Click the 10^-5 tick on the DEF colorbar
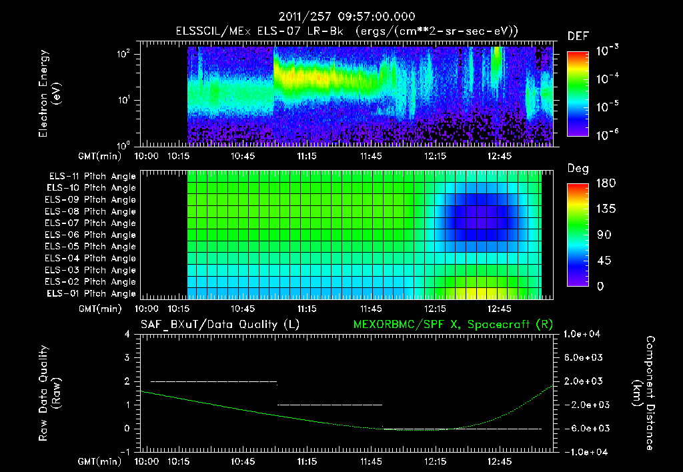This screenshot has width=683, height=472. click(x=607, y=106)
